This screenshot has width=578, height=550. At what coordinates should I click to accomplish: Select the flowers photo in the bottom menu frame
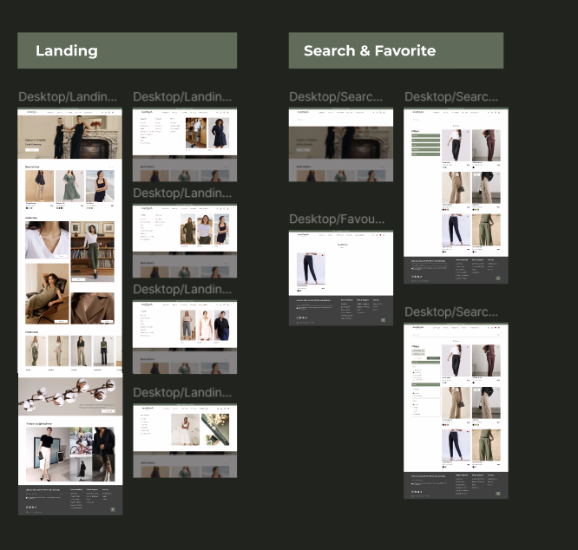[x=215, y=429]
